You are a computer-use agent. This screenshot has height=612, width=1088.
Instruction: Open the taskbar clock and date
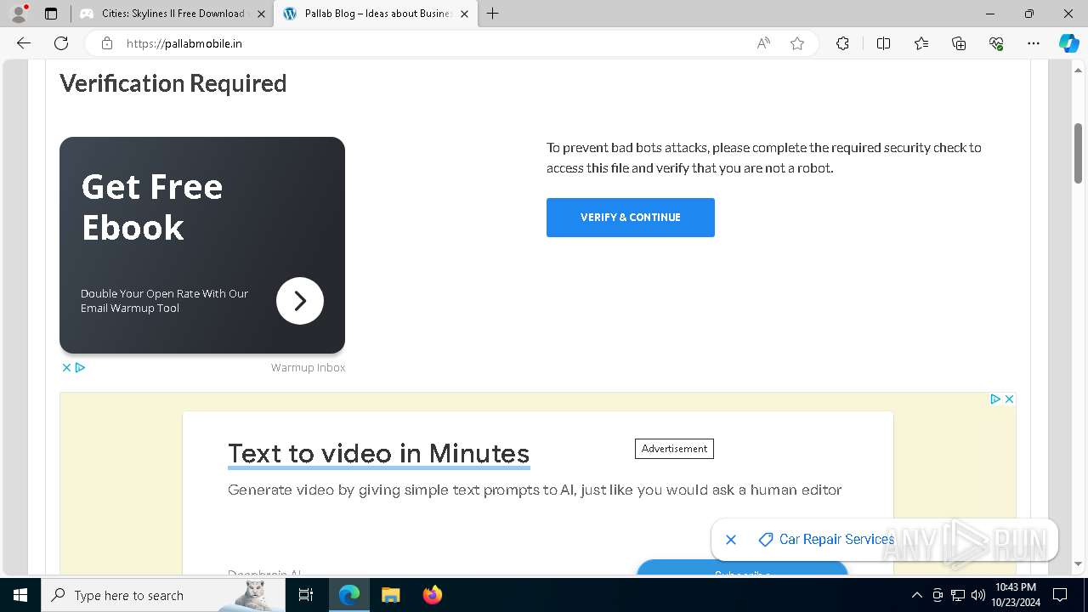(1016, 595)
